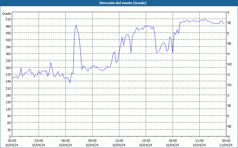Select the N compass label beside the 0 gridline

point(228,137)
